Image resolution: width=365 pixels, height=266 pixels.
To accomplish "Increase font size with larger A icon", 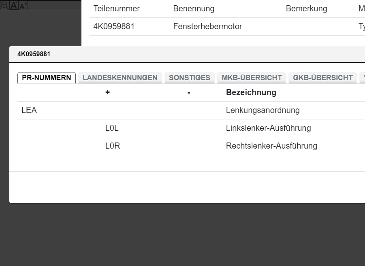I will pyautogui.click(x=14, y=5).
